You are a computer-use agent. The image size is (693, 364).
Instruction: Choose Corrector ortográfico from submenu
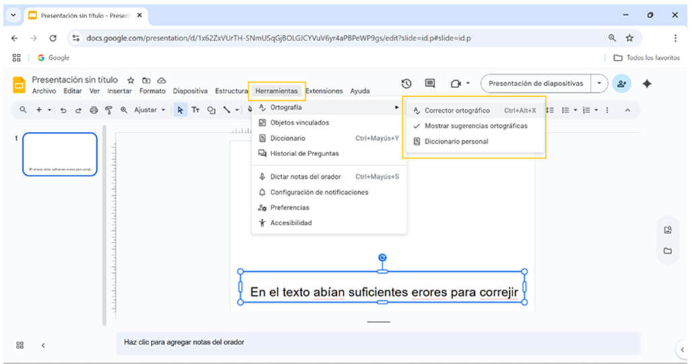point(457,110)
